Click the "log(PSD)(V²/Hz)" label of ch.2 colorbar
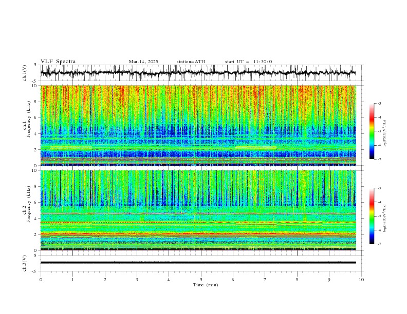Screen dimensions: 407x314 click(x=385, y=218)
